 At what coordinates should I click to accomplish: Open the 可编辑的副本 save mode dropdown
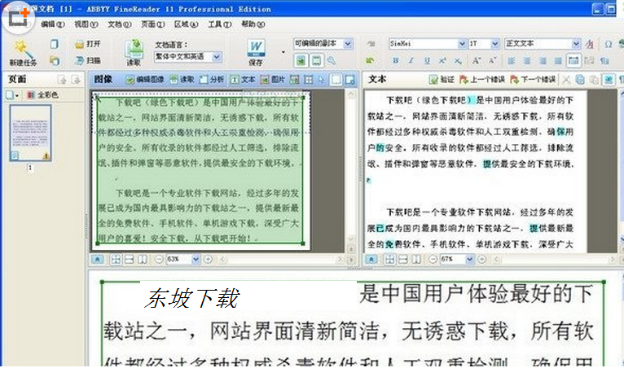click(348, 43)
